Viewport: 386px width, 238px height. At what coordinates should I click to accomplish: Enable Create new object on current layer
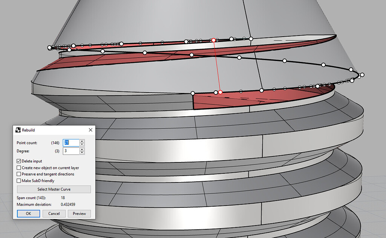tap(18, 168)
